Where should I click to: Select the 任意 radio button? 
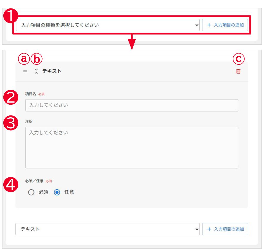57,192
